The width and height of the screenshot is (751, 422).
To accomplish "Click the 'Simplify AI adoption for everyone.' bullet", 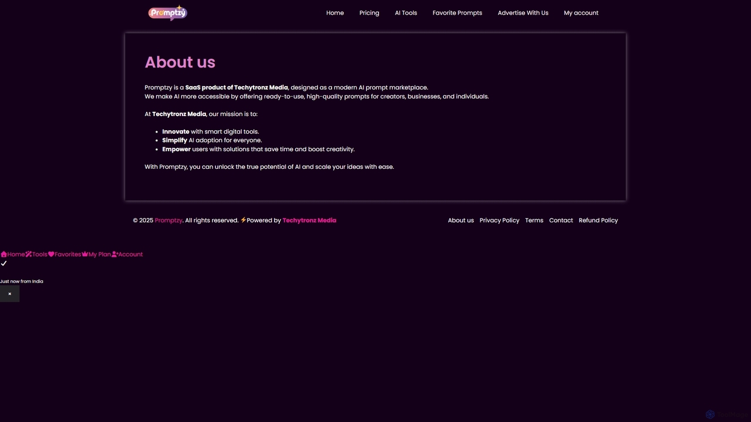I will pyautogui.click(x=212, y=141).
